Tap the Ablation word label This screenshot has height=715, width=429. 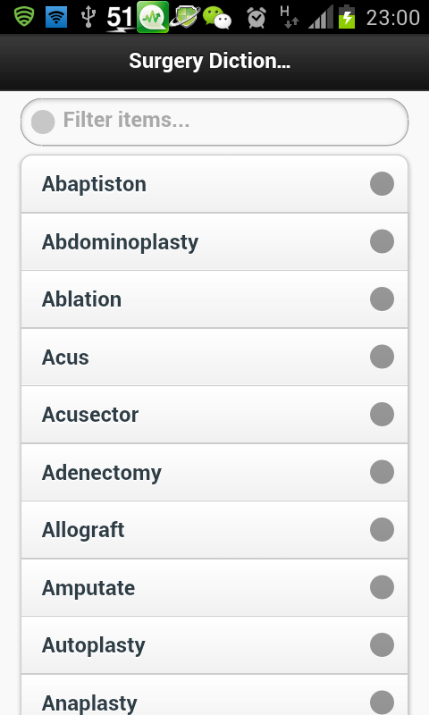point(81,299)
